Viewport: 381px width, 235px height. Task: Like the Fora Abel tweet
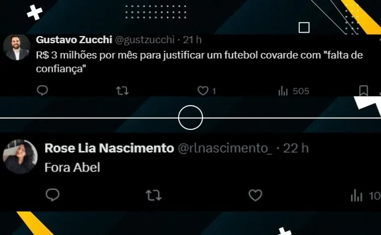pyautogui.click(x=255, y=195)
